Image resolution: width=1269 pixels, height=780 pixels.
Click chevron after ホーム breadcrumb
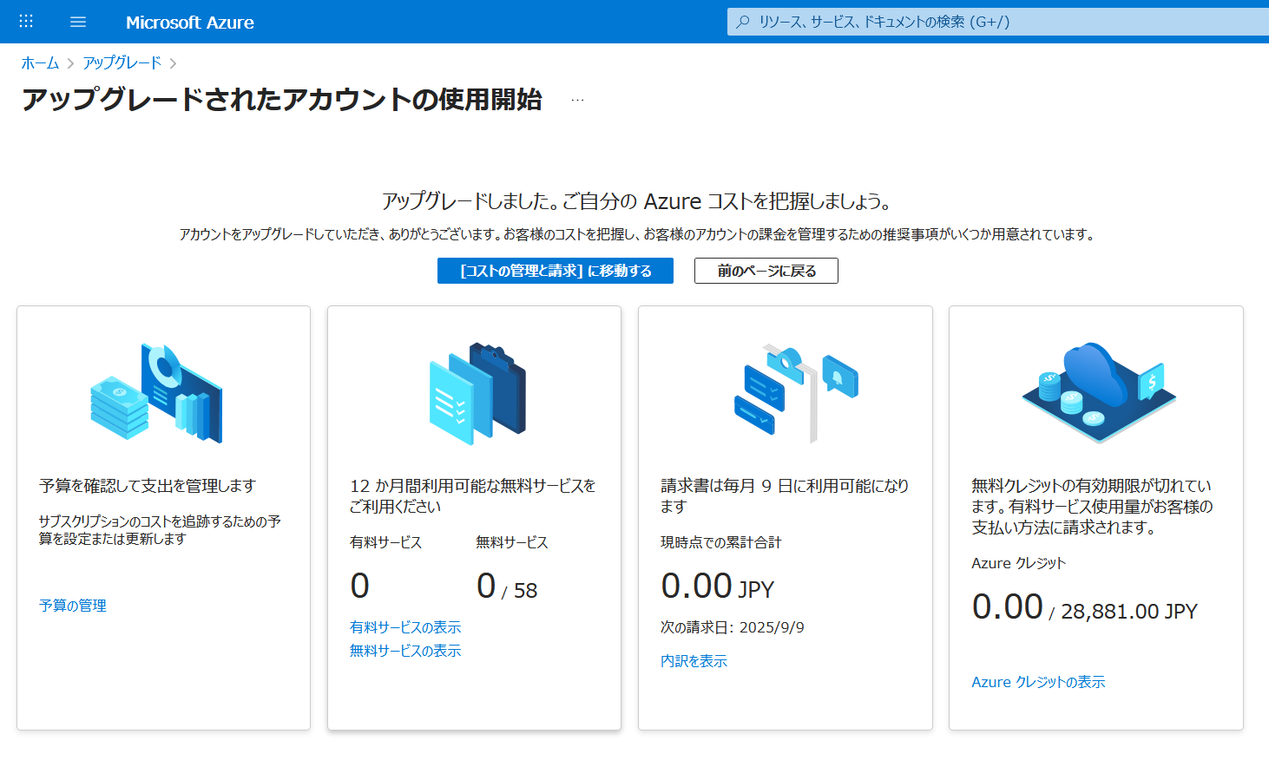(x=70, y=63)
